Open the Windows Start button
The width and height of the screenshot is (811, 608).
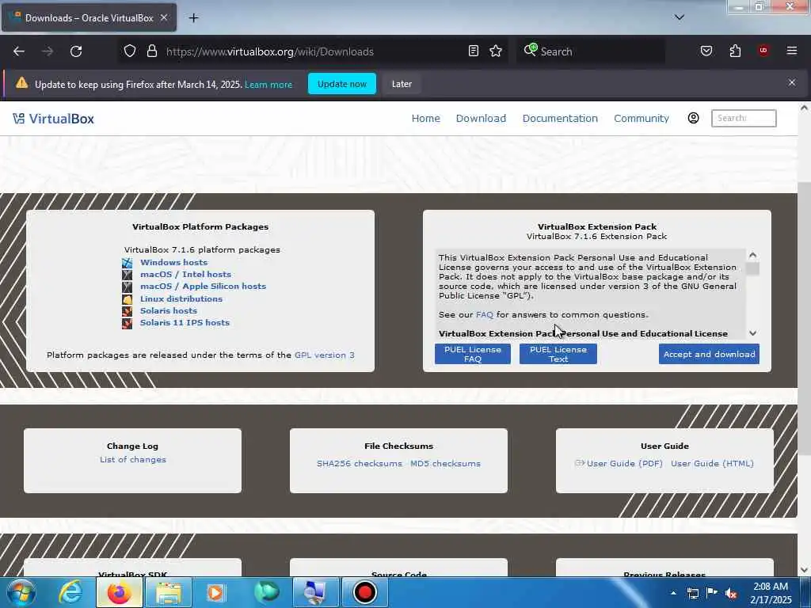(x=21, y=592)
